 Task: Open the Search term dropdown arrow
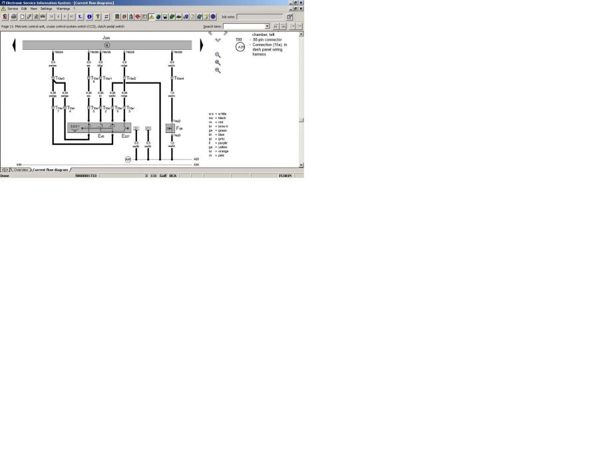coord(268,26)
